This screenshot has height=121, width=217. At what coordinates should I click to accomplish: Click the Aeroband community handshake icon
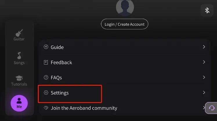tap(46, 108)
